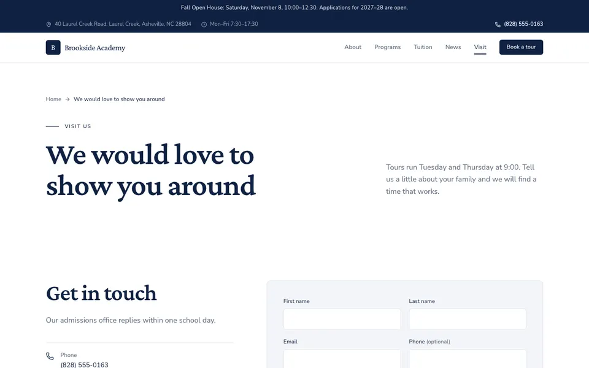Click the Phone (optional) input field

tap(468, 359)
